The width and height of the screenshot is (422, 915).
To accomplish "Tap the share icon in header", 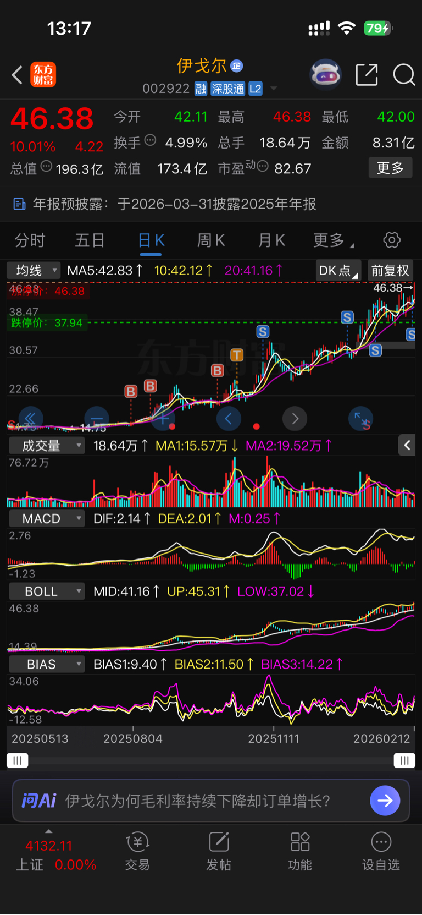I will tap(367, 75).
